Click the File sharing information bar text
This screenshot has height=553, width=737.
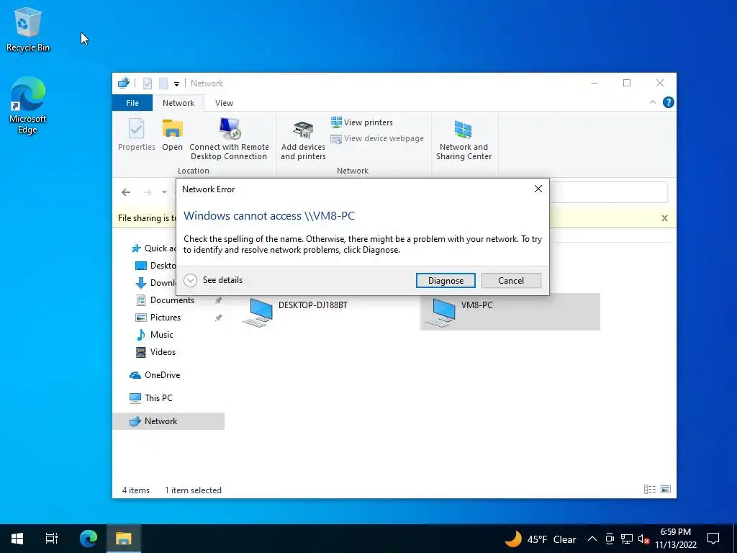[x=147, y=218]
